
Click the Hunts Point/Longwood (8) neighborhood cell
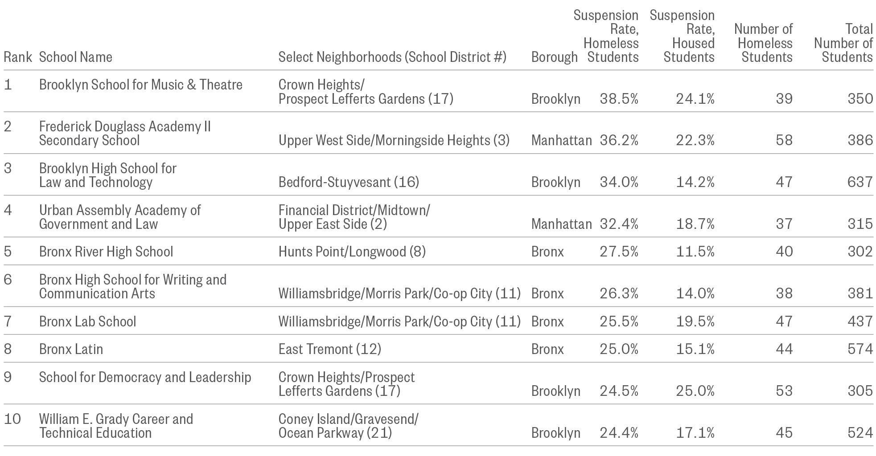coord(352,252)
